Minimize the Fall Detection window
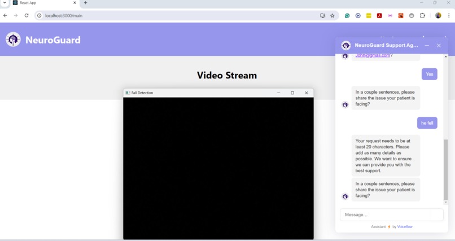This screenshot has width=455, height=241. (x=278, y=93)
